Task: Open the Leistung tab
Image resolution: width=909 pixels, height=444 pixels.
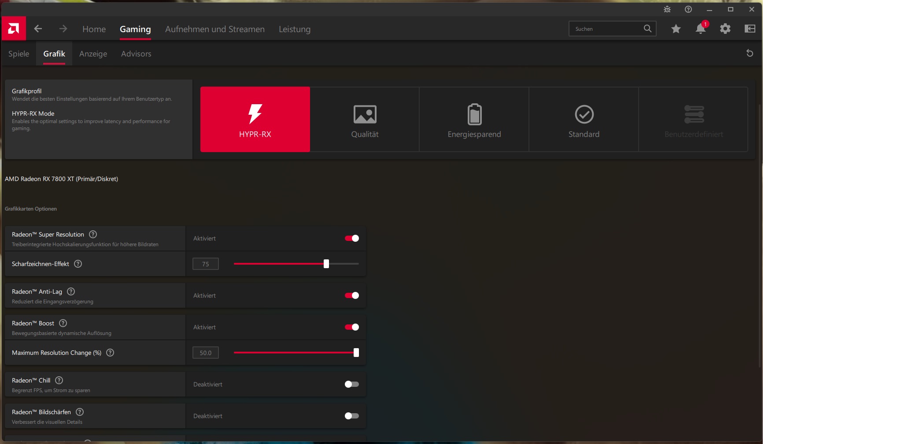Action: click(x=295, y=29)
